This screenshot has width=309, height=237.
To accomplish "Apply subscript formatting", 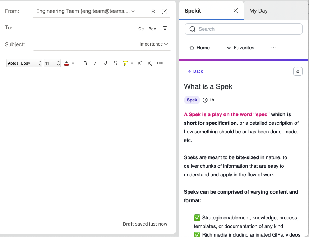I will click(x=150, y=63).
